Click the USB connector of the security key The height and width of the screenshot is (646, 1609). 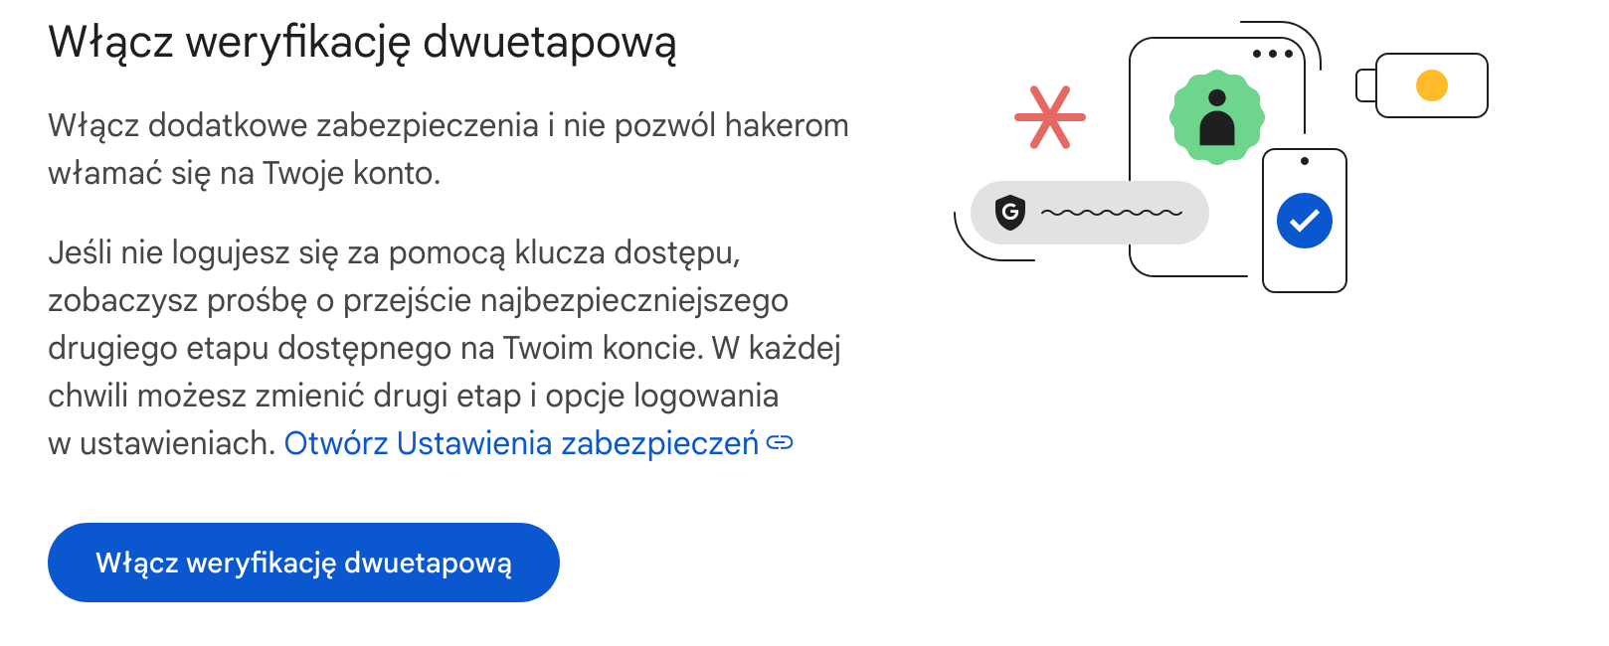1366,85
